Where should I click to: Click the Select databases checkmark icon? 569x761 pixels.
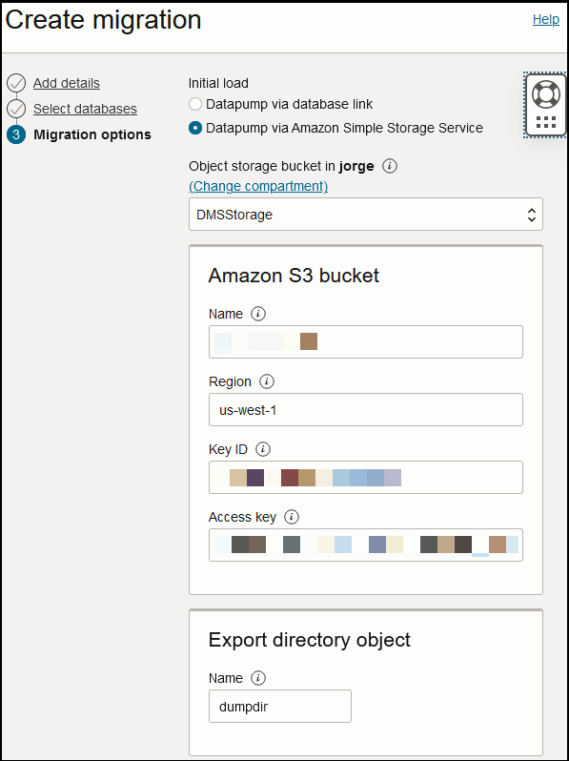point(16,109)
